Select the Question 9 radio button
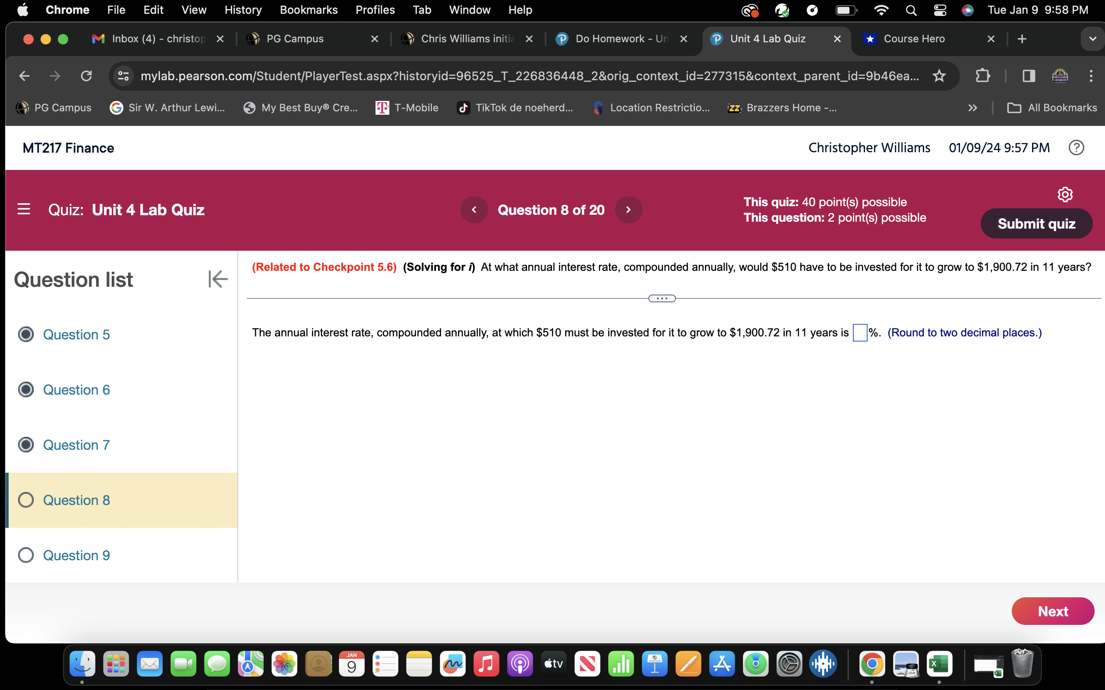The width and height of the screenshot is (1105, 690). coord(26,555)
